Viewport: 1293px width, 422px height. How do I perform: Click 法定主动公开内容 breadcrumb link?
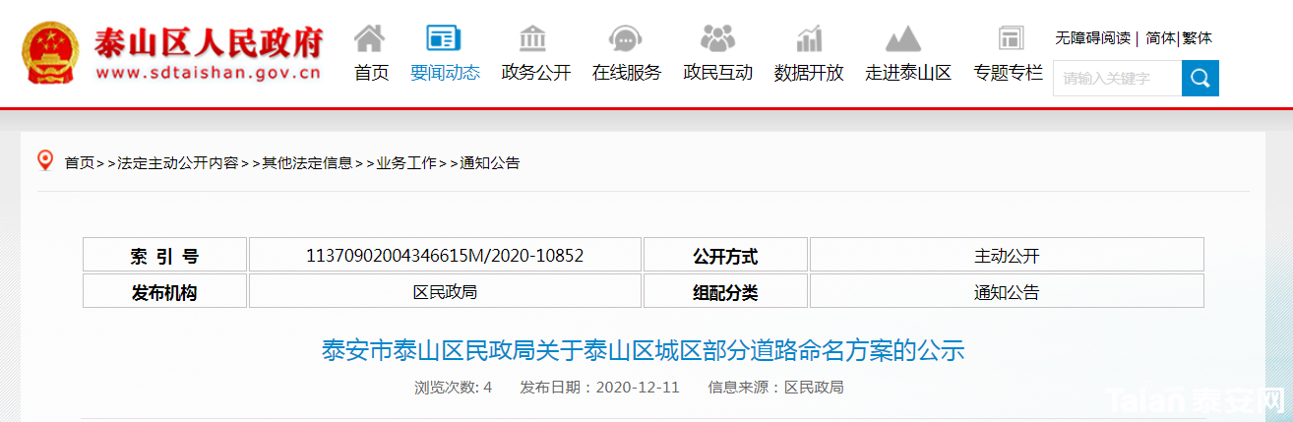coord(178,163)
